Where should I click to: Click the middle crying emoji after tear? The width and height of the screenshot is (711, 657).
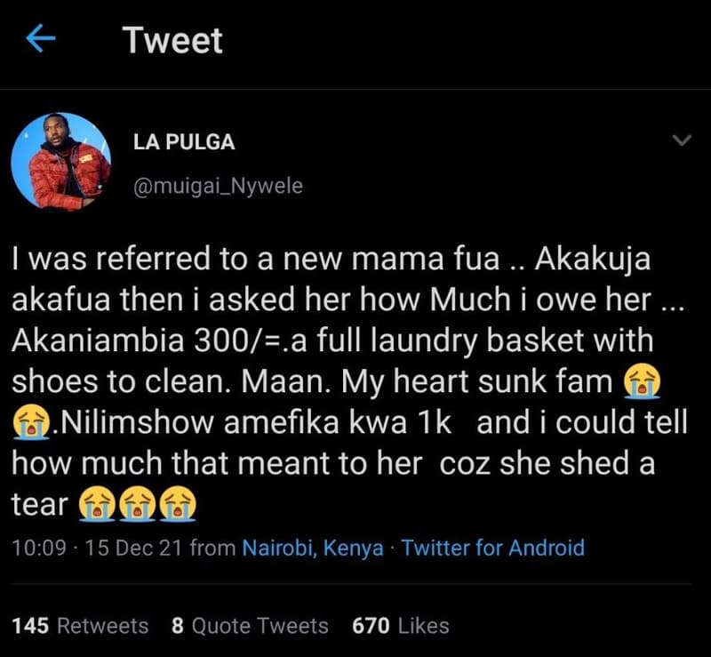click(136, 504)
